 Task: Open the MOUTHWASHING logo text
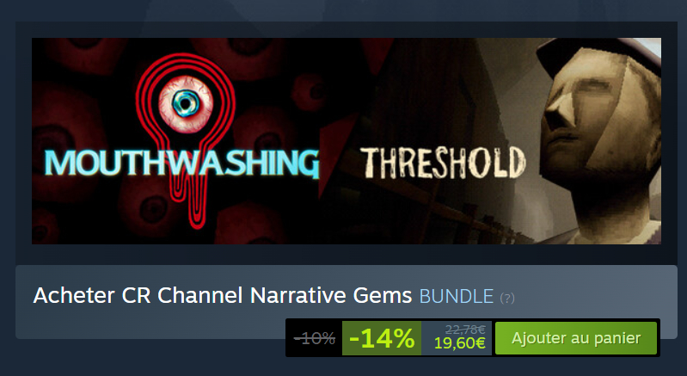click(x=181, y=163)
